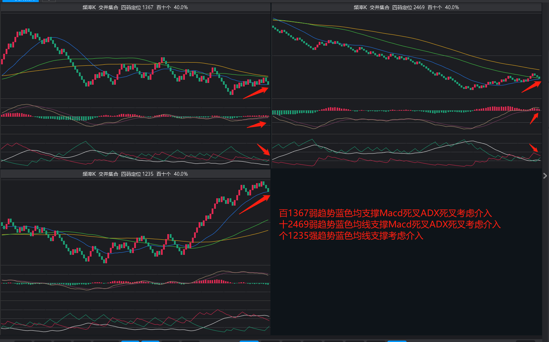
Task: Focus the 1235 candlestick price panel
Action: click(136, 222)
